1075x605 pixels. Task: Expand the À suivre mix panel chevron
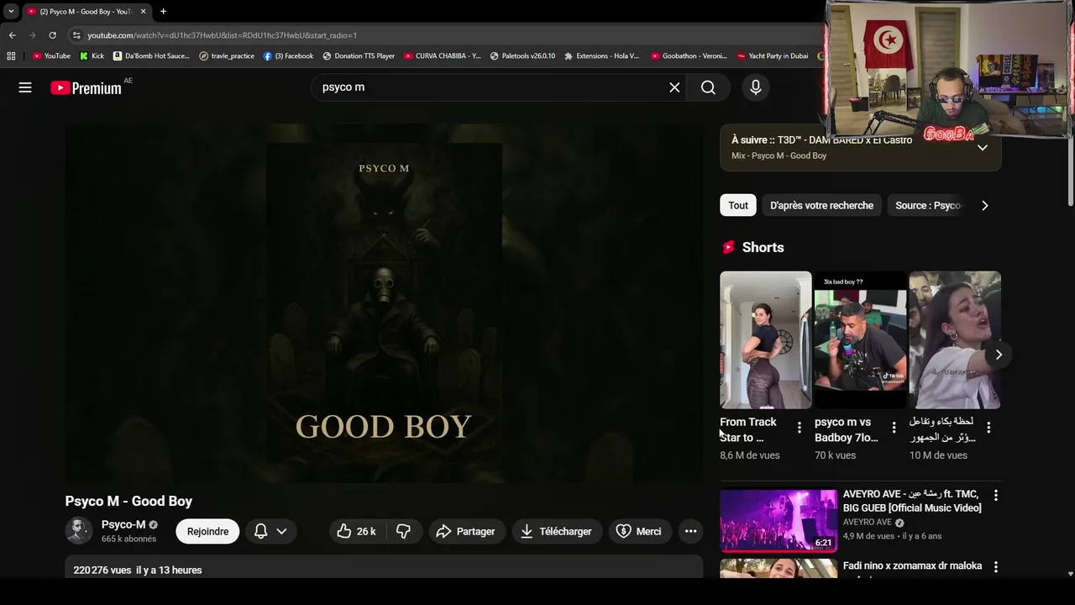click(983, 148)
